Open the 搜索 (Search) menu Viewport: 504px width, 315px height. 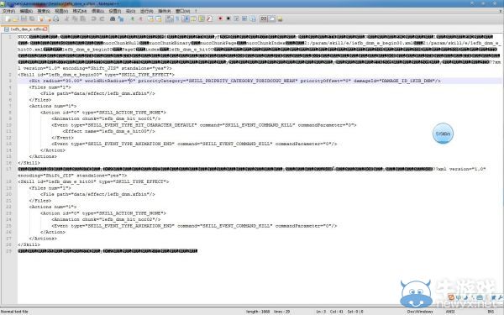(44, 11)
